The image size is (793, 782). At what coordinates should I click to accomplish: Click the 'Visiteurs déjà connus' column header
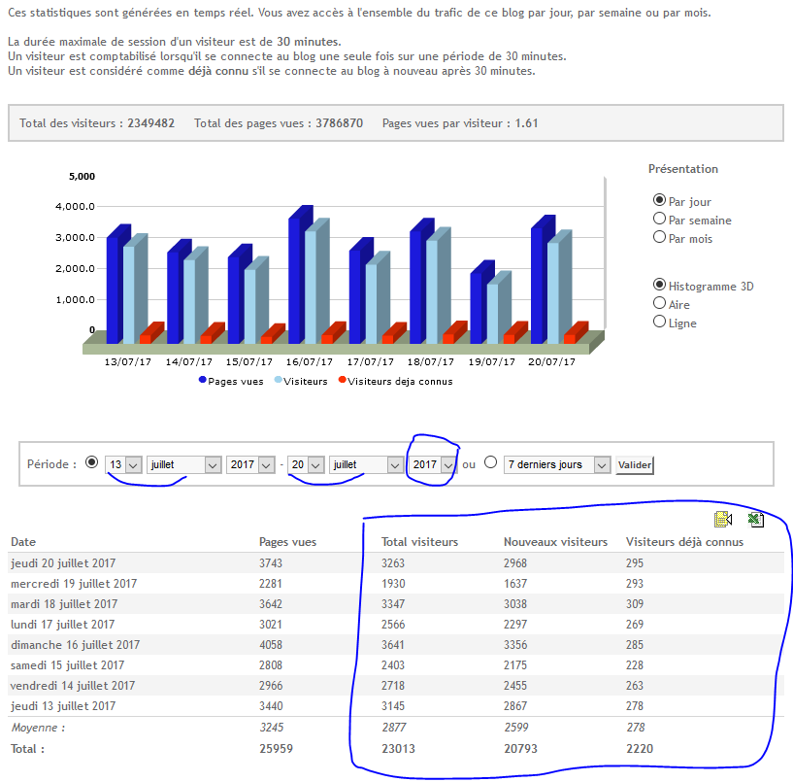point(684,542)
